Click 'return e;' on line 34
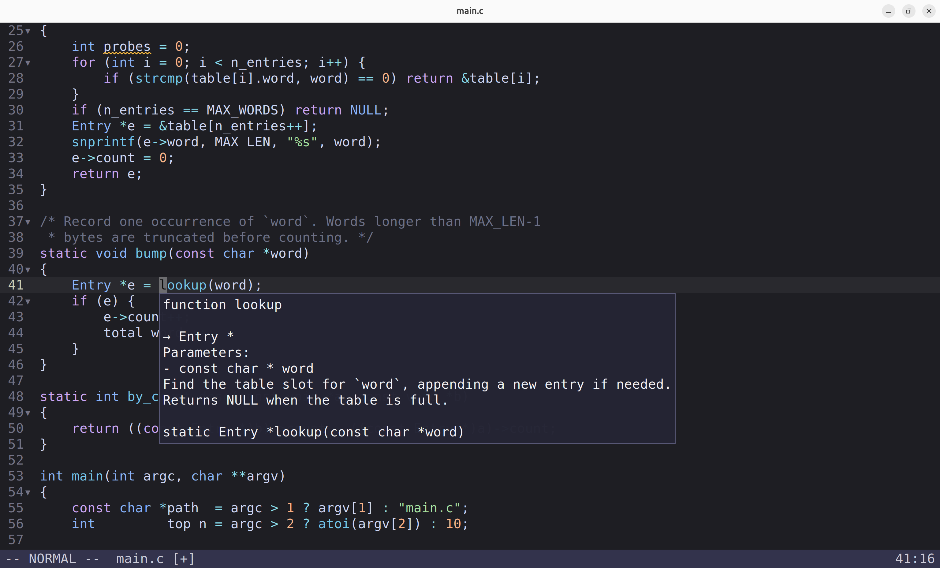This screenshot has width=940, height=568. click(x=107, y=174)
